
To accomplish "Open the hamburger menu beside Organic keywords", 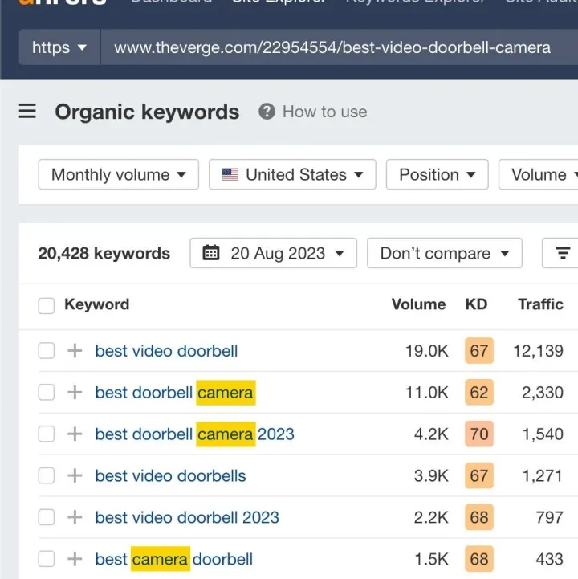I will pyautogui.click(x=27, y=112).
